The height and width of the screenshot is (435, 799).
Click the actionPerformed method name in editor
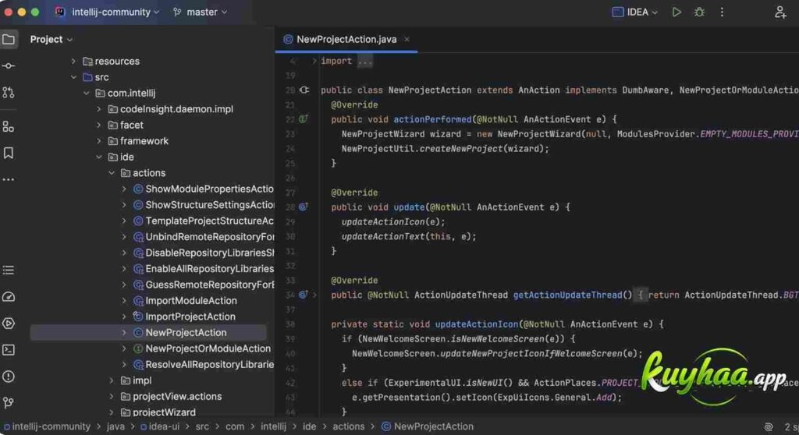(x=432, y=119)
